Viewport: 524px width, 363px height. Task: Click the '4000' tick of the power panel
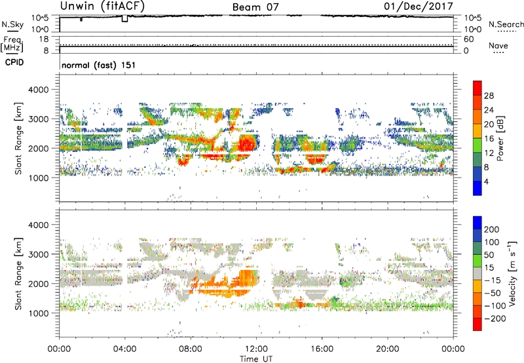click(x=38, y=90)
